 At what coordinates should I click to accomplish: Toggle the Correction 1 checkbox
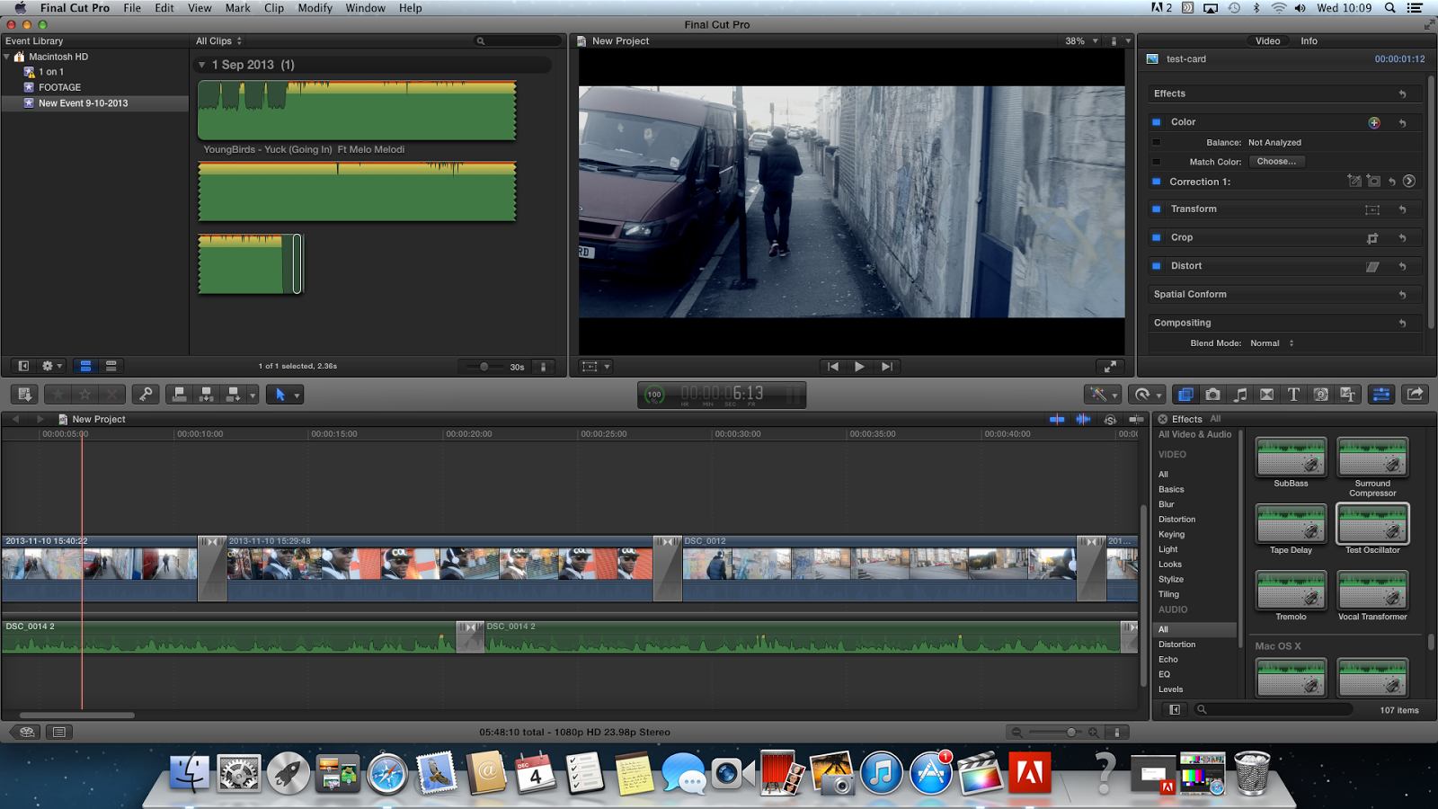[1157, 182]
